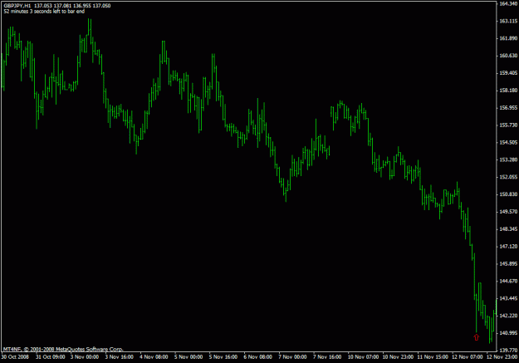Select the 154.505 price label
This screenshot has width=519, height=363.
coord(508,142)
